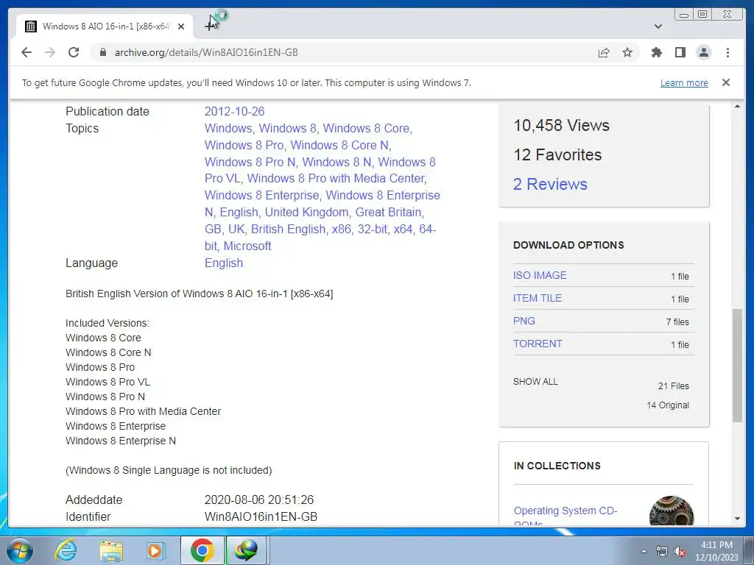Share this page icon in address bar

(604, 52)
